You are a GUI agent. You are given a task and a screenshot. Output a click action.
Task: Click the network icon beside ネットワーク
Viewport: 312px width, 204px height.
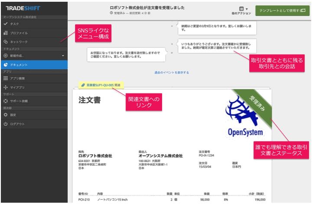[6, 42]
